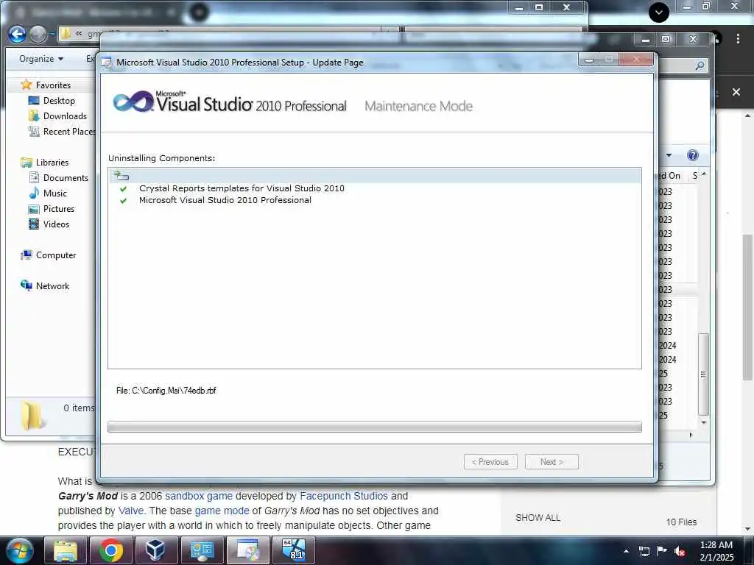Open the view options dropdown arrow near help
The width and height of the screenshot is (754, 565).
[669, 155]
